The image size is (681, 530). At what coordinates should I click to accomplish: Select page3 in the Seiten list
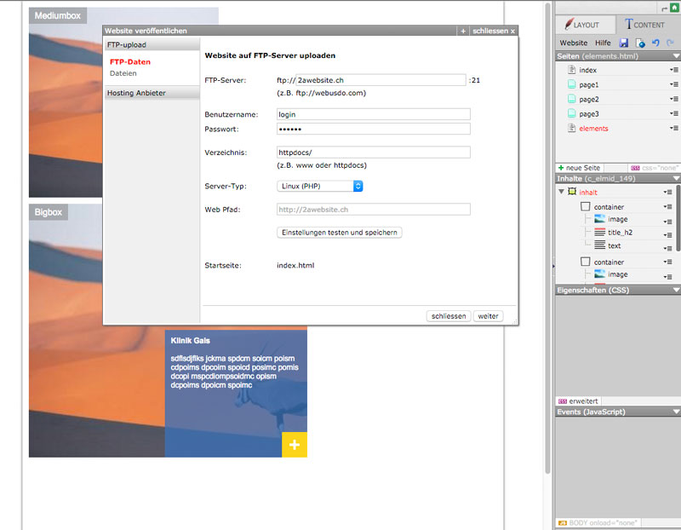click(589, 113)
